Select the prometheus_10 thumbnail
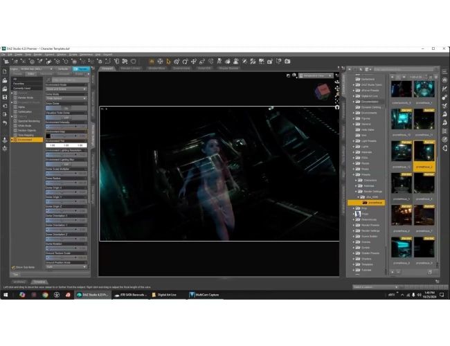This screenshot has height=346, width=450. pos(402,119)
